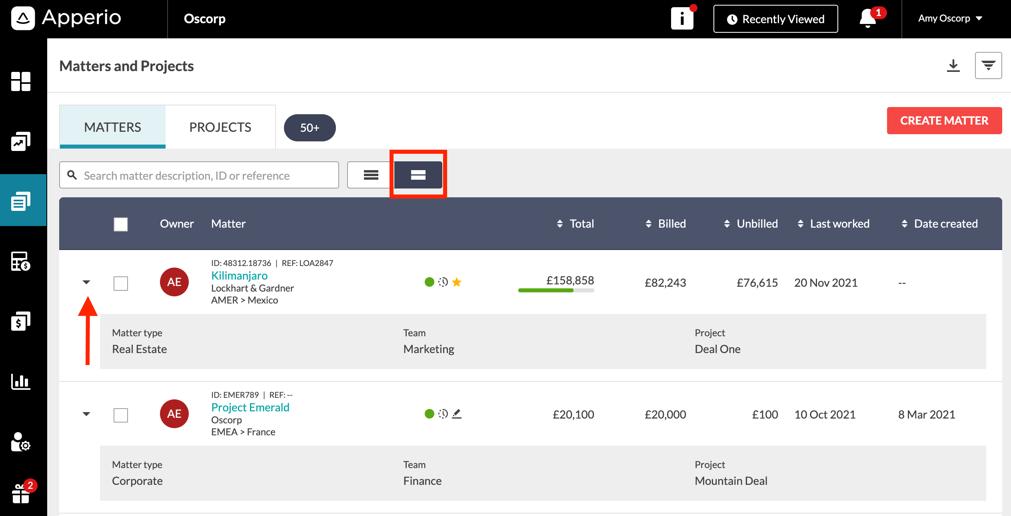Click the Matters and Projects heading
The image size is (1011, 516).
126,66
